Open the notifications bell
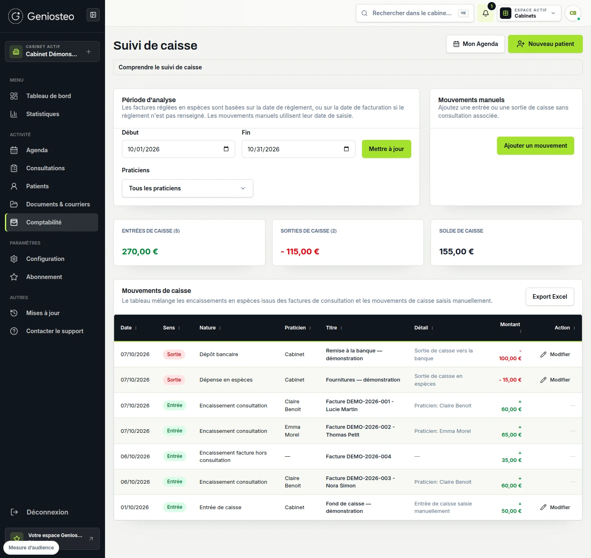Screen dimensions: 591x558 click(486, 13)
